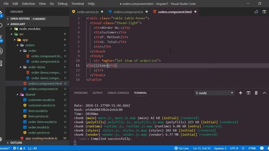The image size is (269, 151).
Task: Change encoding via UTF-8 status item
Action: pos(234,148)
